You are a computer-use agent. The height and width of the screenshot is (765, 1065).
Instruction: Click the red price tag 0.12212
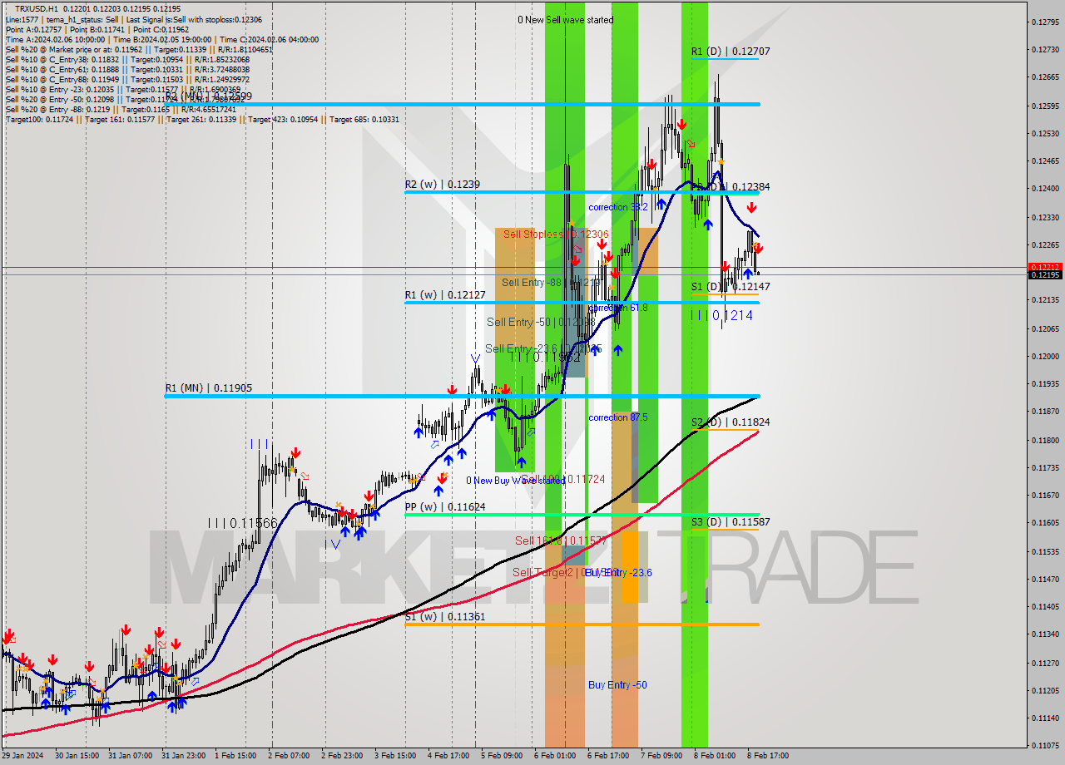(1045, 267)
